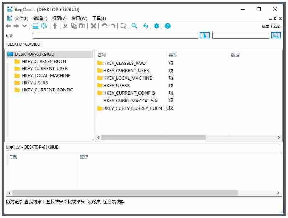Select HKEY_CURRENT_CONFIG in the left tree
The width and height of the screenshot is (288, 218).
(x=47, y=90)
